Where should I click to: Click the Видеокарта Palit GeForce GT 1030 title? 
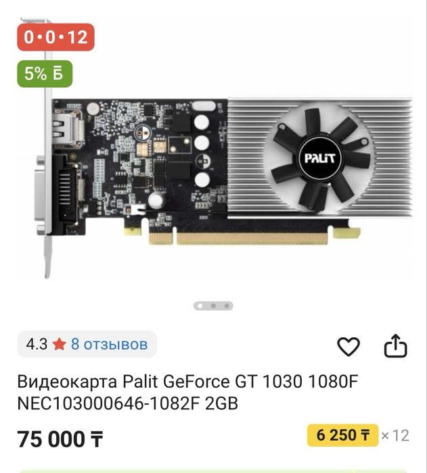coord(187,381)
